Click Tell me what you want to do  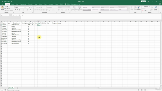(73, 4)
